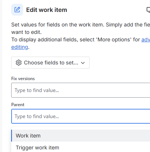Viewport: 150px width, 152px height.
Task: Click the Edit work item heading text
Action: click(x=47, y=10)
